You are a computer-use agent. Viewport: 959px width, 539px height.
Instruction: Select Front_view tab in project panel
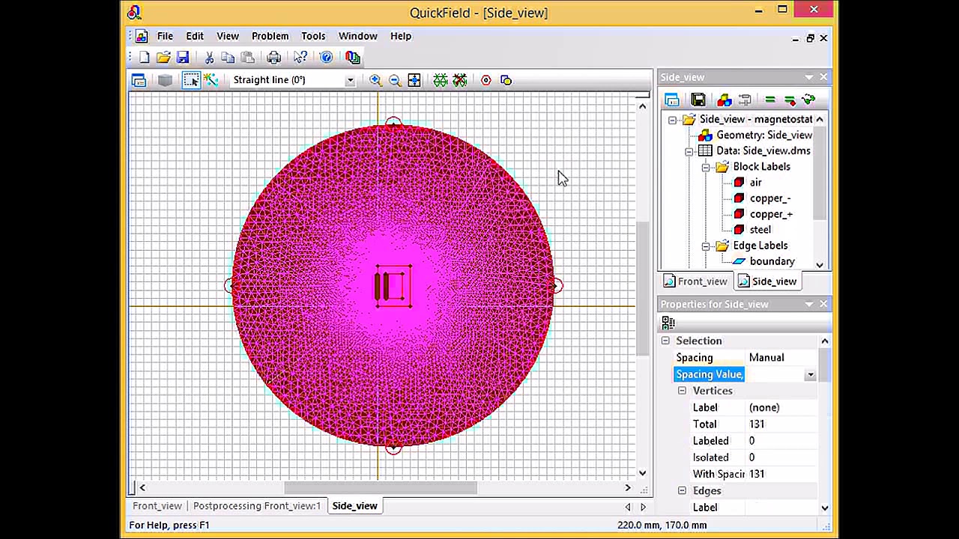coord(695,281)
